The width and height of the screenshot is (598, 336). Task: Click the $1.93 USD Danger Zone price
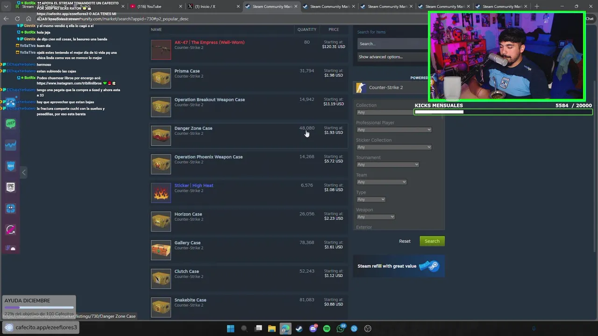coord(334,133)
